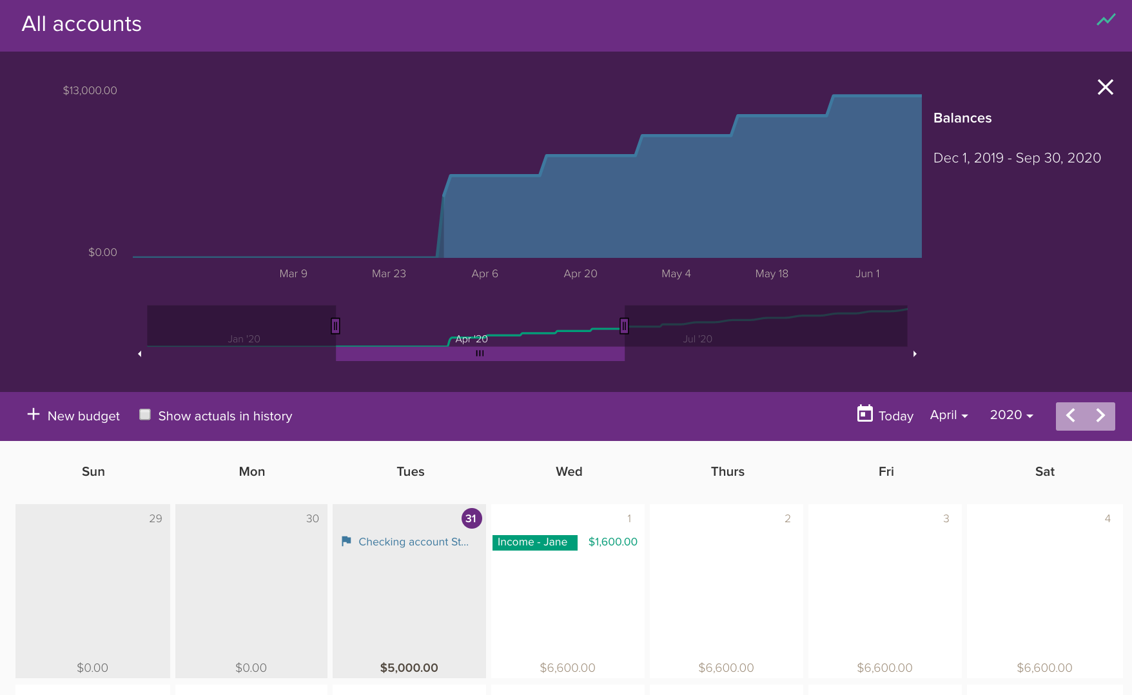The width and height of the screenshot is (1132, 695).
Task: Close the Balances chart panel
Action: [x=1105, y=87]
